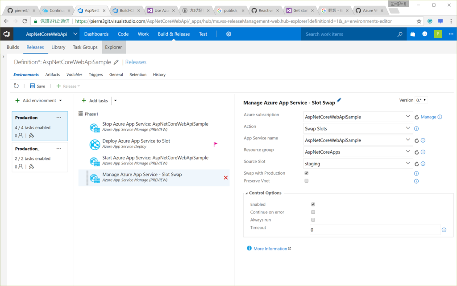The width and height of the screenshot is (457, 286).
Task: Refresh the Resource group list
Action: pyautogui.click(x=416, y=152)
